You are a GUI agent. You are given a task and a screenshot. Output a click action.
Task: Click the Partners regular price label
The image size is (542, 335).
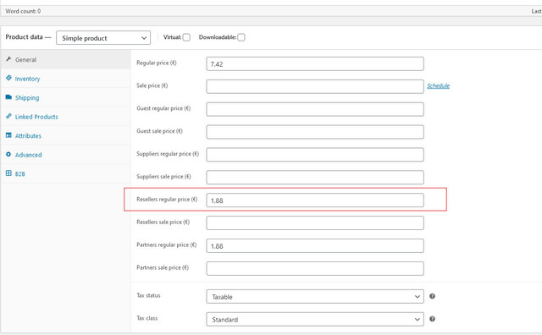click(167, 244)
